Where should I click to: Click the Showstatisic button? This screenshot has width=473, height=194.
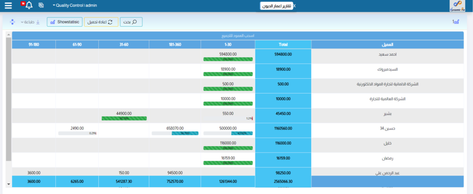pyautogui.click(x=64, y=22)
